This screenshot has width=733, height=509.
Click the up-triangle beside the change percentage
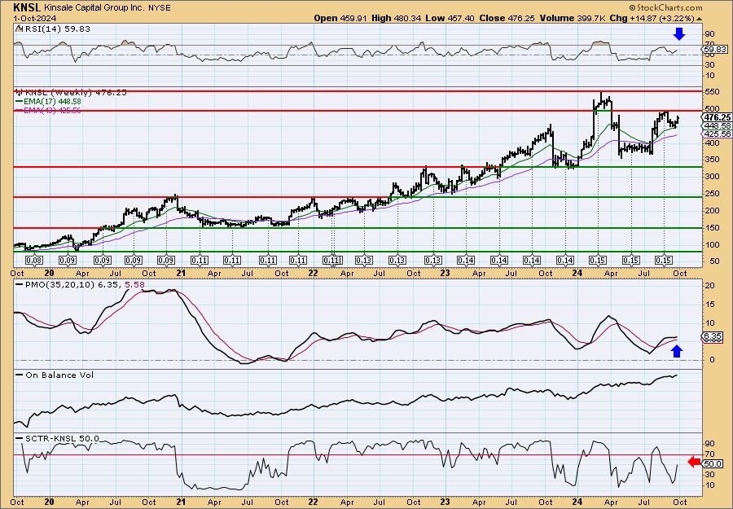click(x=700, y=19)
